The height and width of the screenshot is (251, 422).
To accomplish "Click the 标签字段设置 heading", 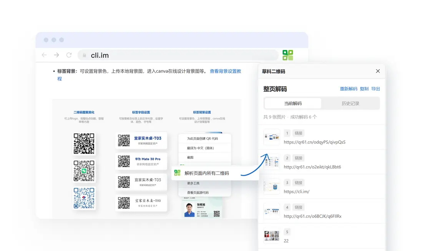I will click(x=141, y=113).
